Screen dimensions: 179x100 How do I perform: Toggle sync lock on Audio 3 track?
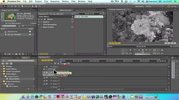47,81
